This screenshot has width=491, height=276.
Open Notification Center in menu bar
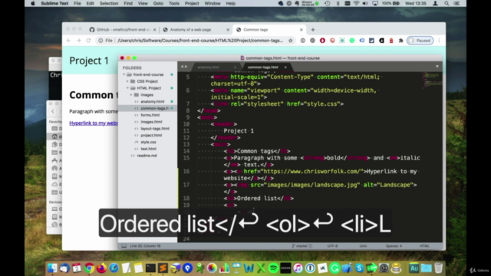coord(457,3)
